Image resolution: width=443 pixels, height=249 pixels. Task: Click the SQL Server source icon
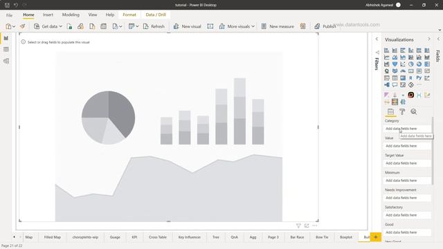92,26
